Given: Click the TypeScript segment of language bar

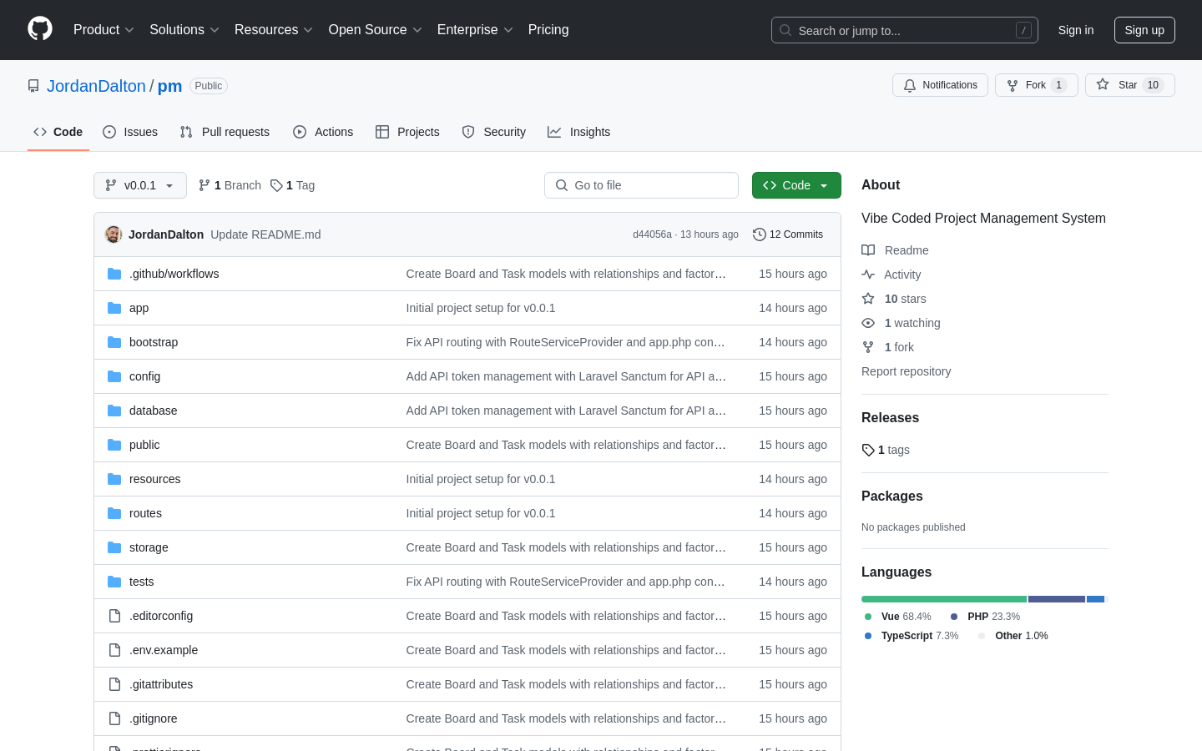Looking at the screenshot, I should tap(1095, 599).
